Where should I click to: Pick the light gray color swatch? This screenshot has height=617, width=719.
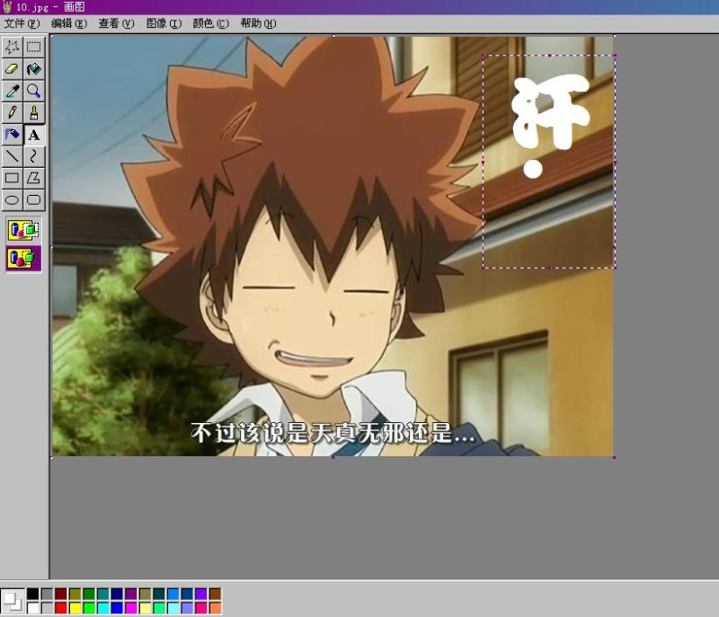(x=47, y=608)
